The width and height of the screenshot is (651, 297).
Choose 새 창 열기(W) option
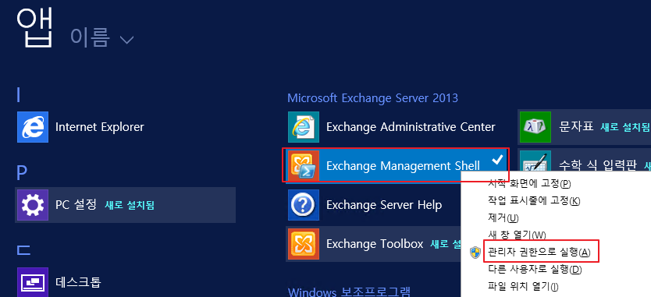pyautogui.click(x=517, y=235)
